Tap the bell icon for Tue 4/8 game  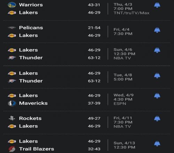point(157,75)
